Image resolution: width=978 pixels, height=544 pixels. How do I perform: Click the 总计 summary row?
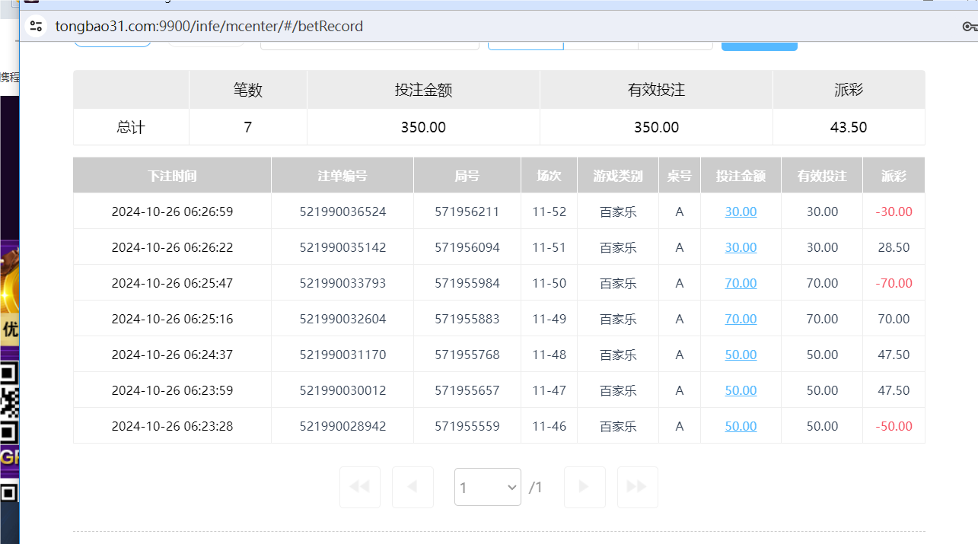(x=130, y=126)
